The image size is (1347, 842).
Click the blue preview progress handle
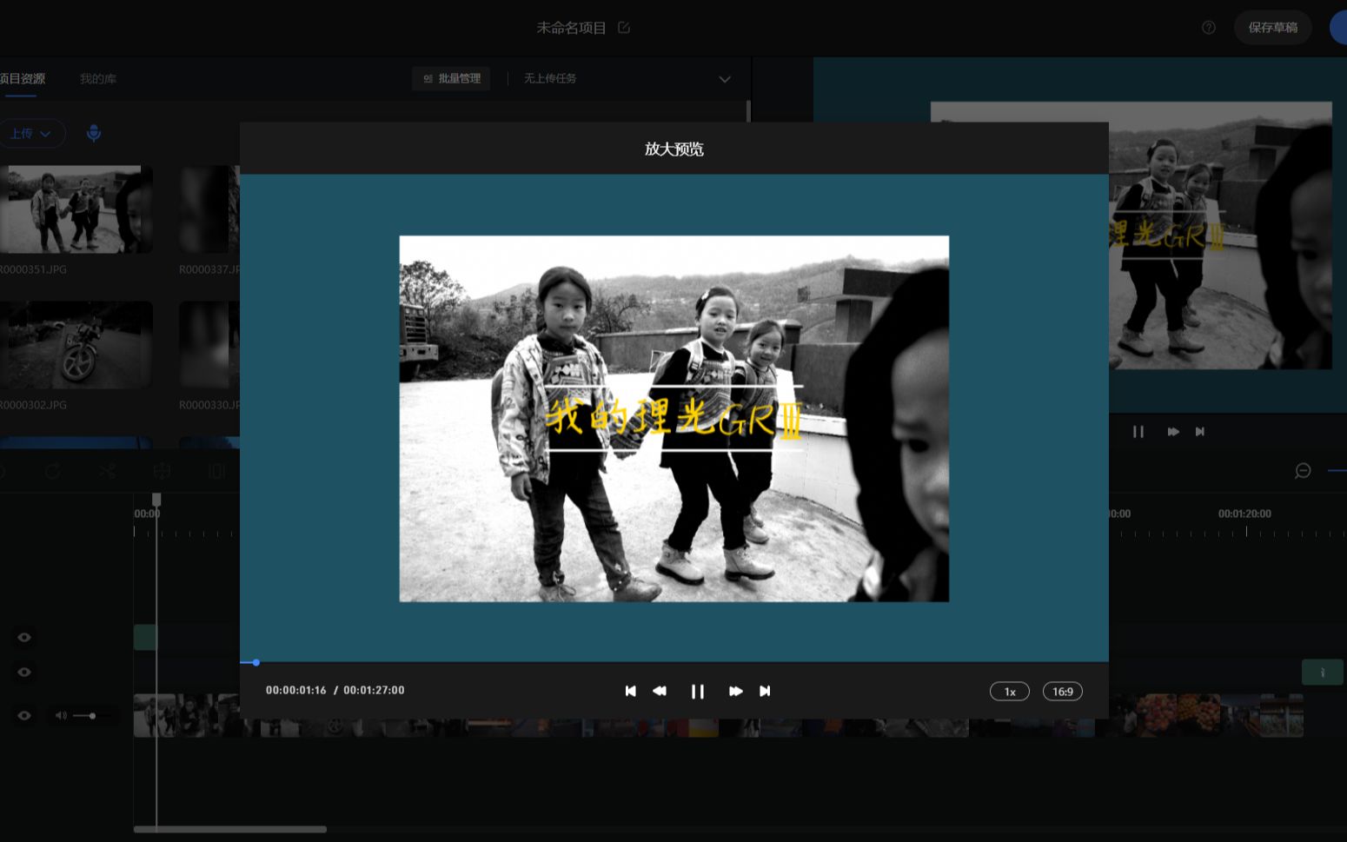pos(255,662)
